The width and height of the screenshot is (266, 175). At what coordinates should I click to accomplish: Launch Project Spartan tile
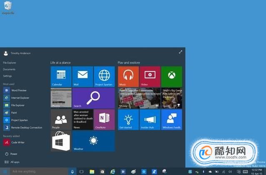click(104, 77)
